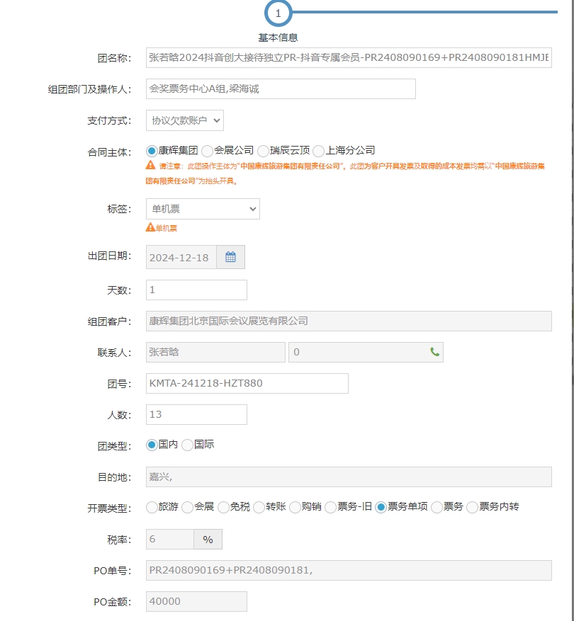
Task: Click the 天数 input field
Action: coord(196,290)
